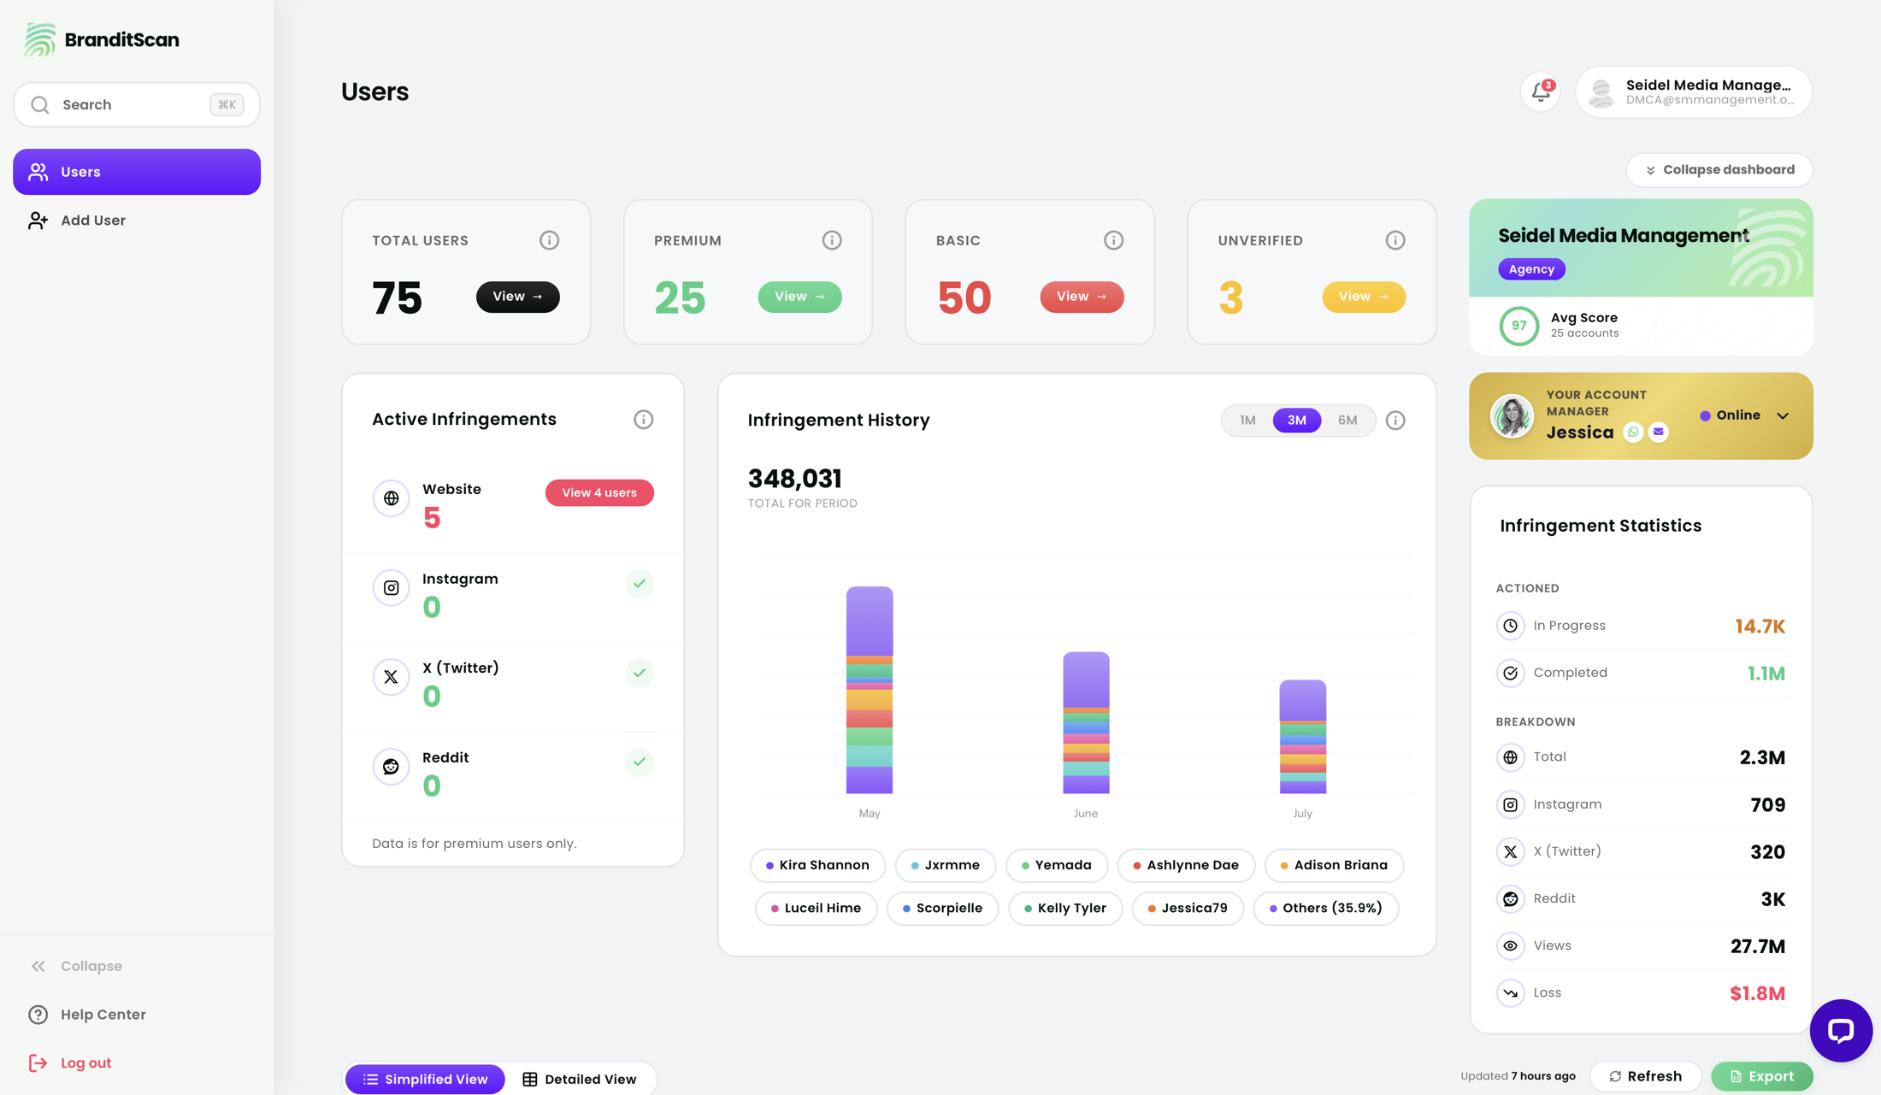Expand the account manager Online chevron
Screen dimensions: 1881x1095
1783,415
